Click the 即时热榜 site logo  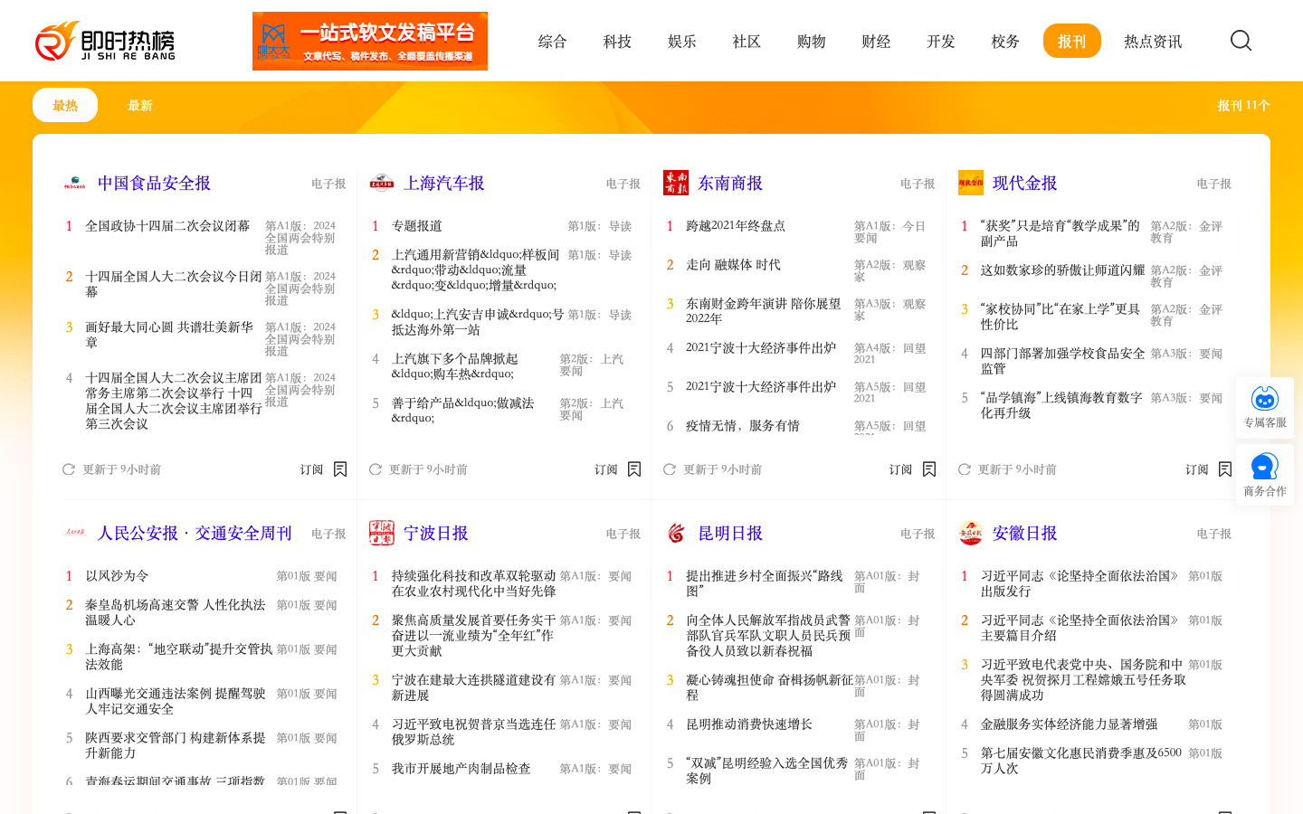(x=105, y=41)
